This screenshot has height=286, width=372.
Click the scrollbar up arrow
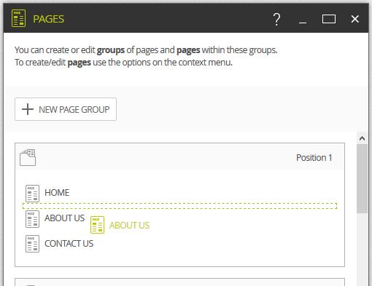tap(362, 138)
